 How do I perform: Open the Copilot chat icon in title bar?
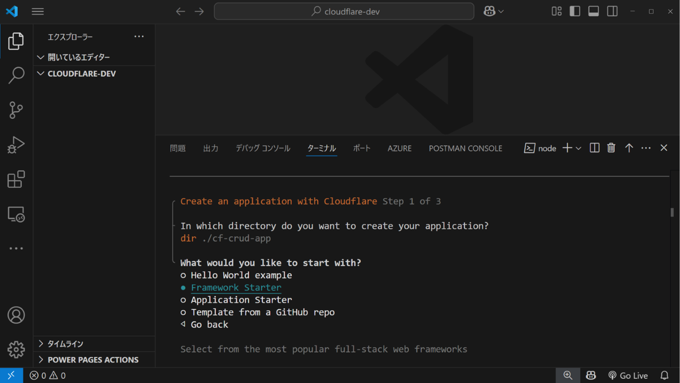coord(489,11)
